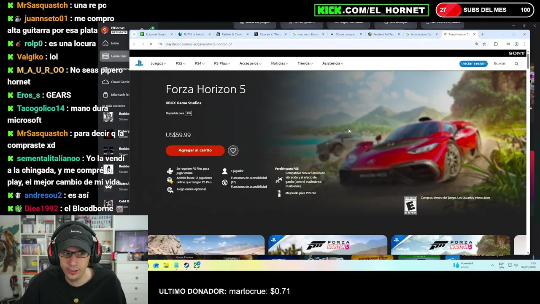Expand the PS Plus dropdown menu
Image resolution: width=540 pixels, height=304 pixels.
pyautogui.click(x=222, y=63)
